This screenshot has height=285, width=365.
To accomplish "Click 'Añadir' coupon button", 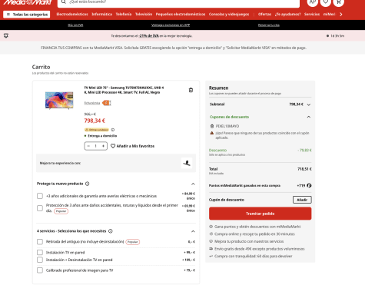I will pyautogui.click(x=302, y=200).
